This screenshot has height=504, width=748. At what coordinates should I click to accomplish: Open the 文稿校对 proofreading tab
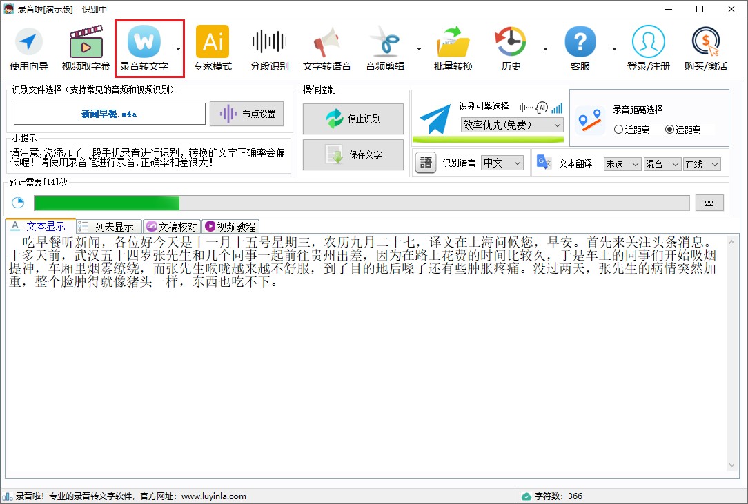click(x=171, y=225)
